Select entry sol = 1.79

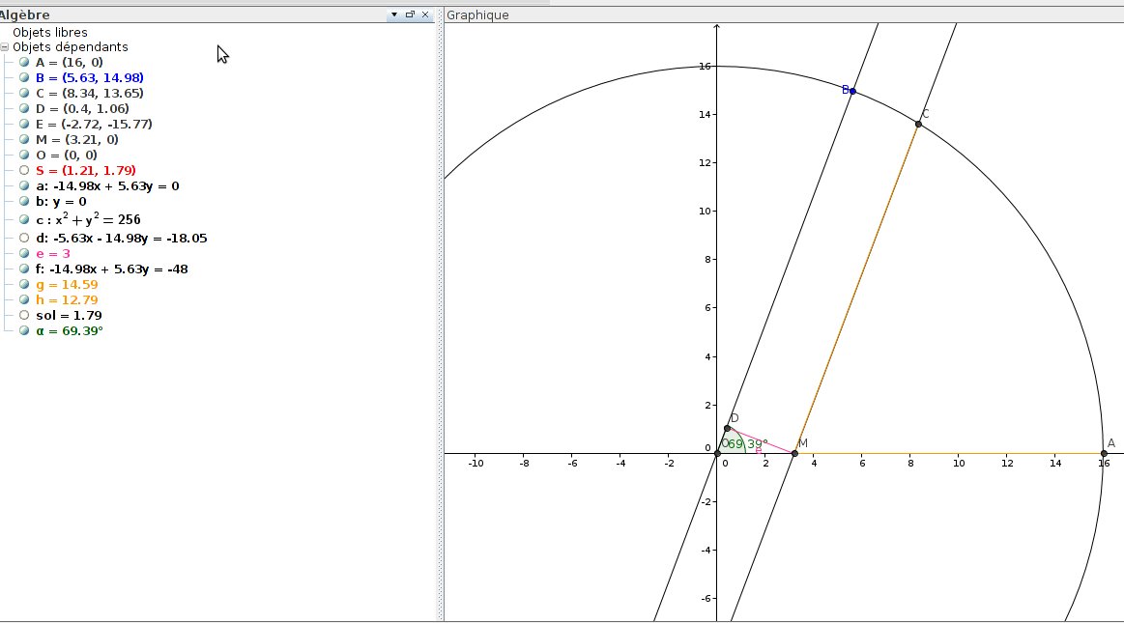point(69,315)
